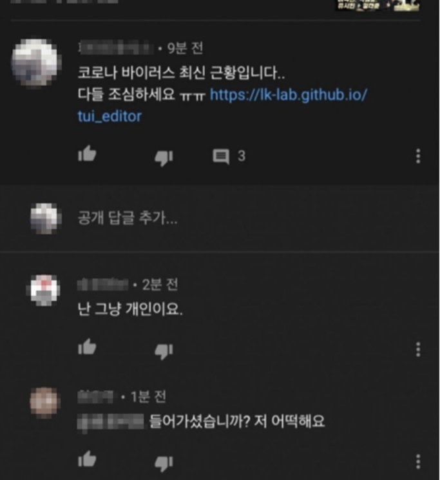Click the blurred mention in the 1분 전 reply
440x480 pixels.
coord(111,422)
